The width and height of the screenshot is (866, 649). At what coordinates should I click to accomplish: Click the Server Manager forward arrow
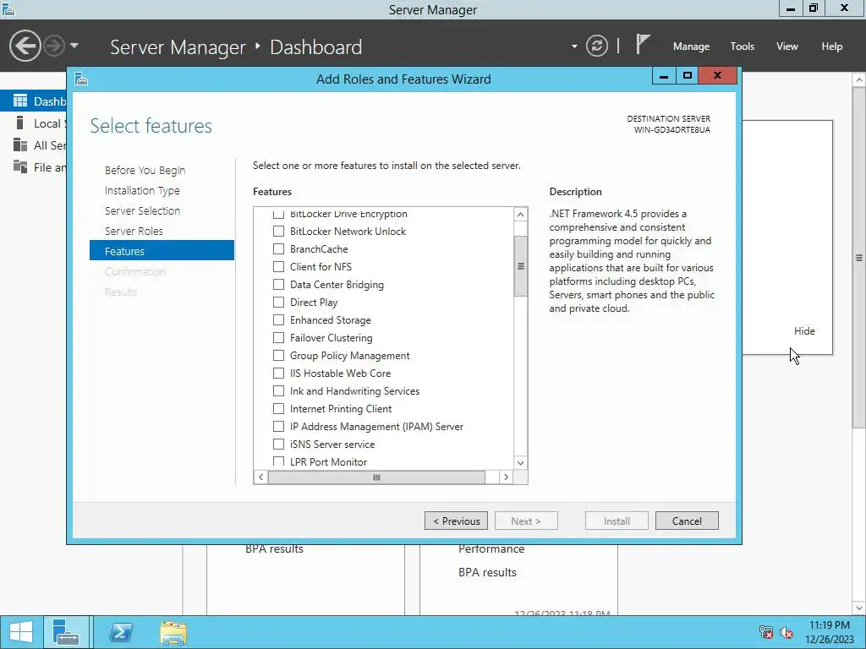54,46
